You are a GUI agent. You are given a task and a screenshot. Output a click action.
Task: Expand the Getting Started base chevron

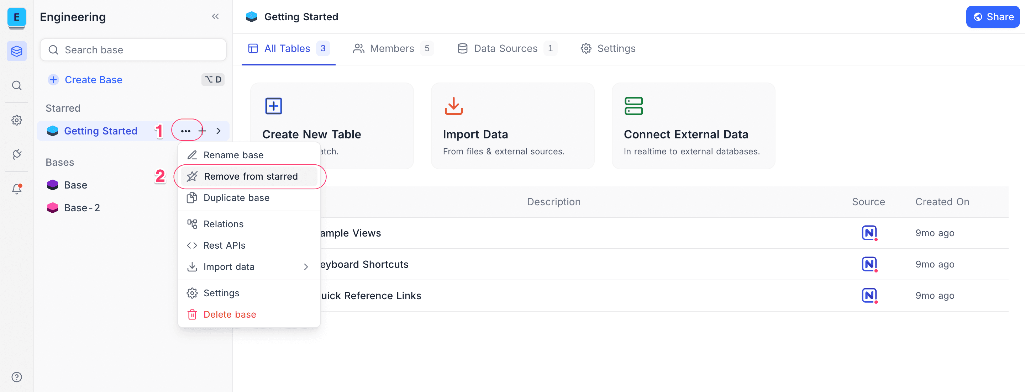coord(219,131)
